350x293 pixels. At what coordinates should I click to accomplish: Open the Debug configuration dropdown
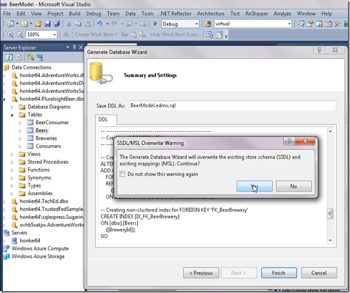tap(196, 24)
